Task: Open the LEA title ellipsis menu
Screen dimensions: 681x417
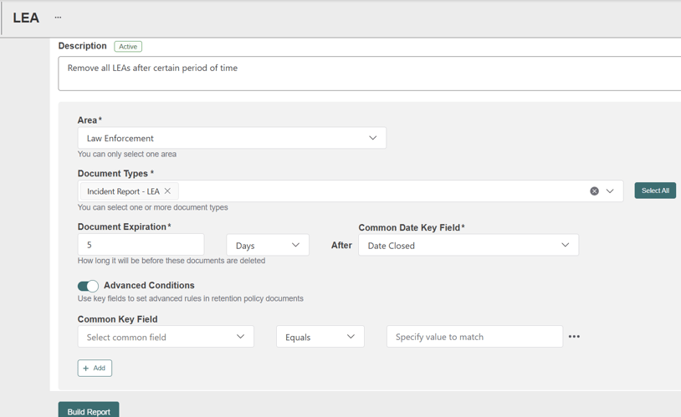Action: 58,18
